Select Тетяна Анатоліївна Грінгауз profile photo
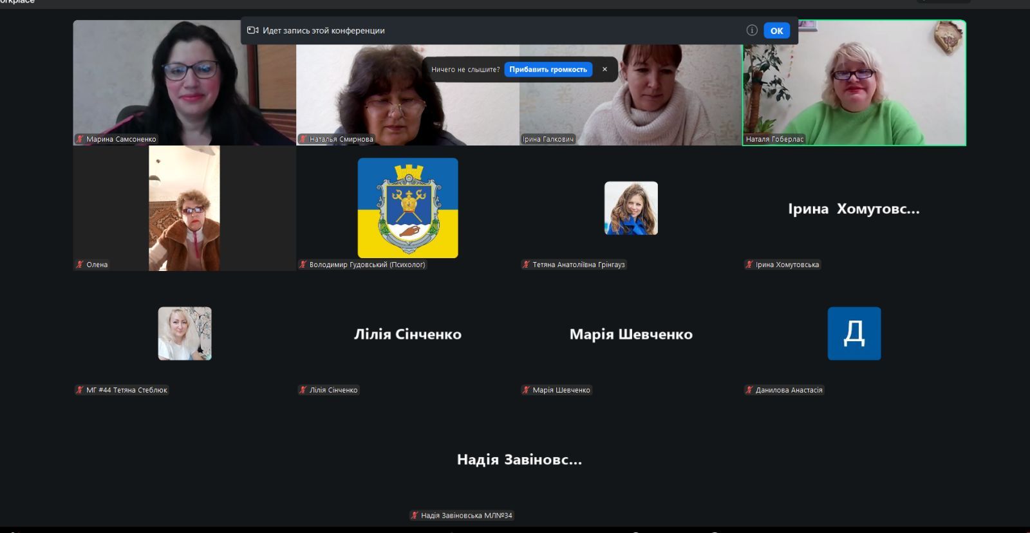The height and width of the screenshot is (533, 1030). 631,208
